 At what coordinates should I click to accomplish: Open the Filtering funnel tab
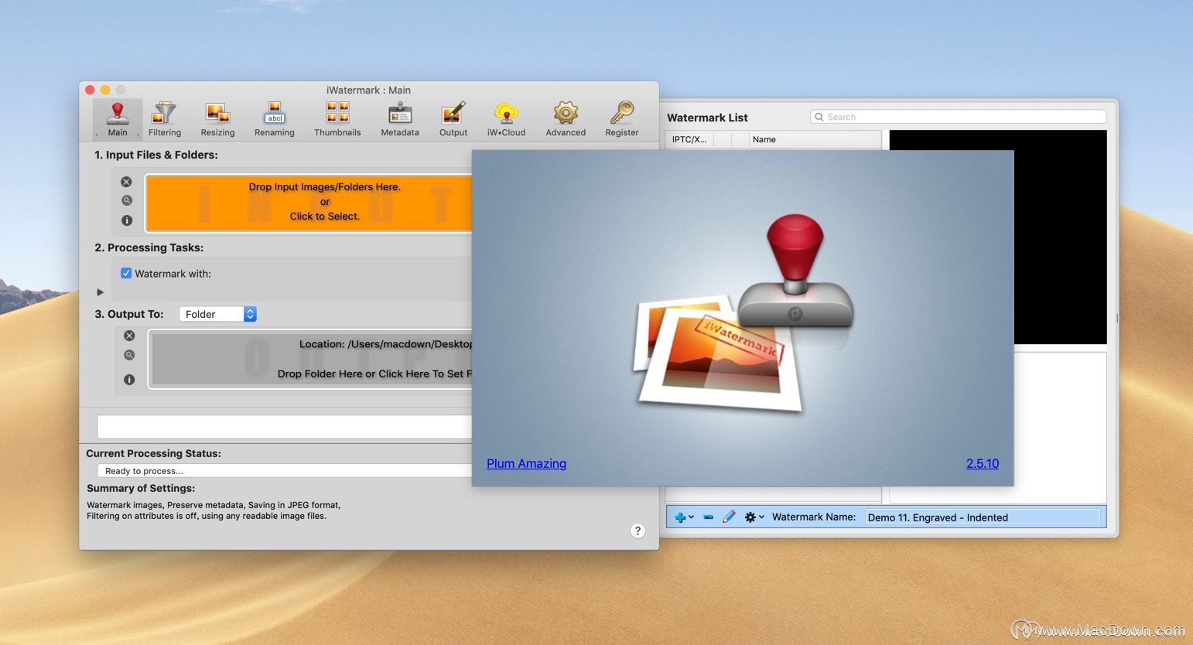[164, 119]
